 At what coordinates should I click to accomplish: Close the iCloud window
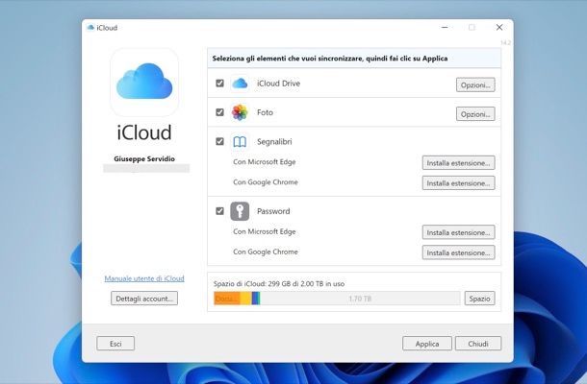(x=499, y=27)
